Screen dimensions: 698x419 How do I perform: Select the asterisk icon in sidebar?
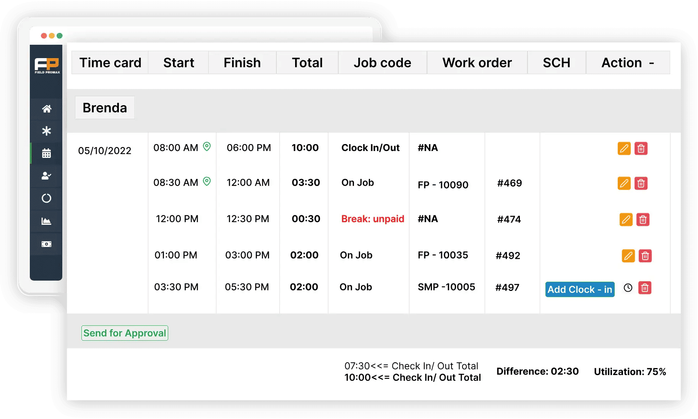[x=47, y=131]
